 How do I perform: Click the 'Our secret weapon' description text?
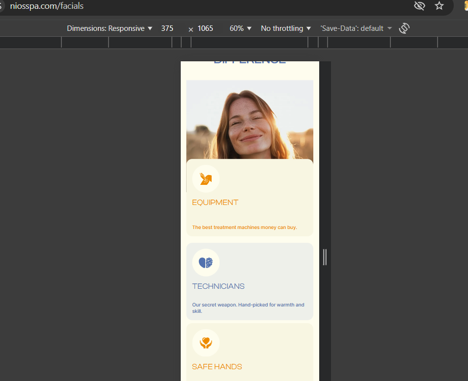click(248, 308)
